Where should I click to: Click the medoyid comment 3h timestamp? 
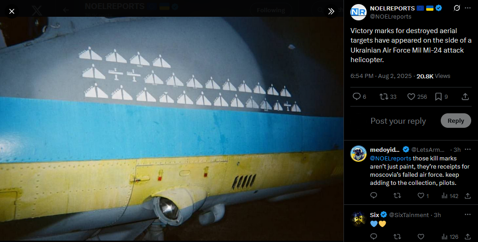tap(457, 150)
